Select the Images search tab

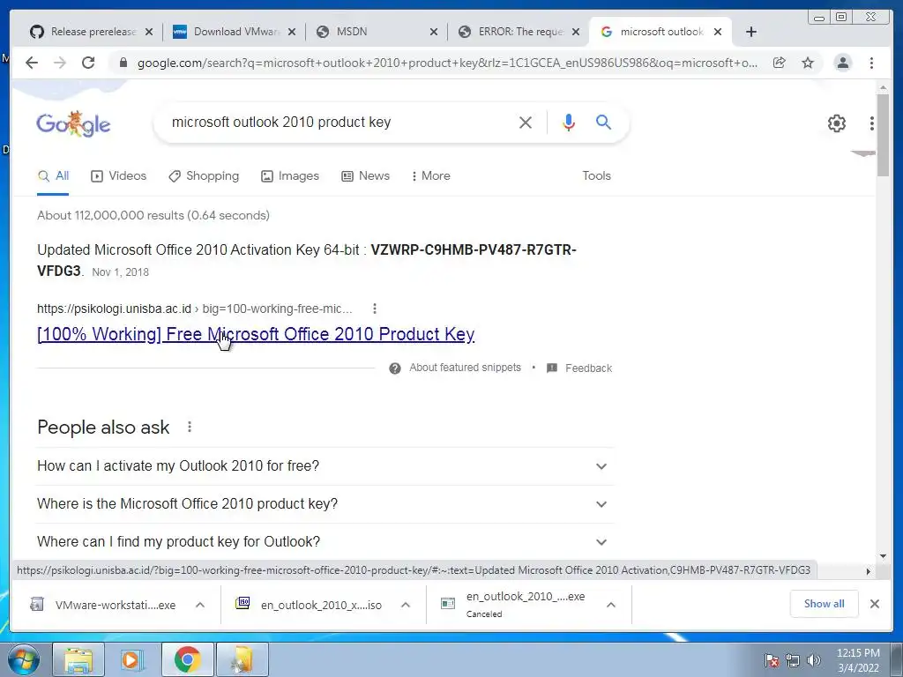click(289, 176)
